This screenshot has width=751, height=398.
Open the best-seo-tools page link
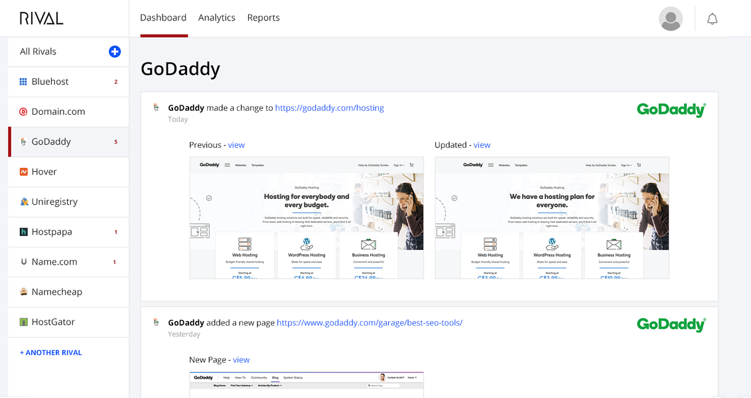(370, 322)
